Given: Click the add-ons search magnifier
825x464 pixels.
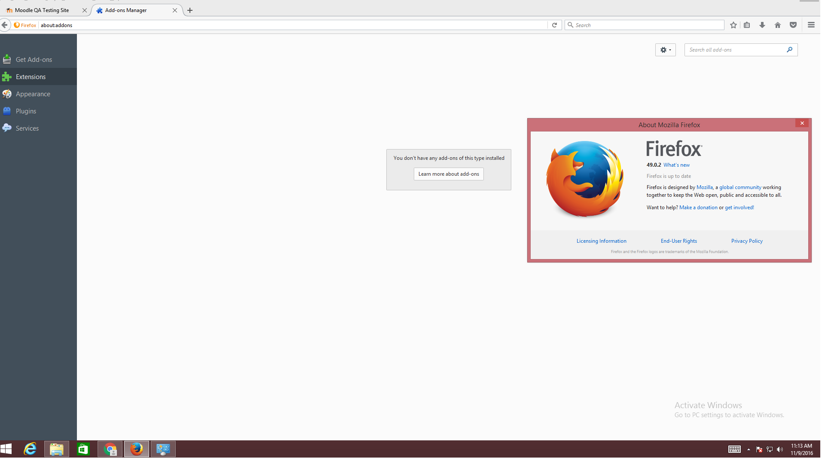Looking at the screenshot, I should tap(790, 50).
